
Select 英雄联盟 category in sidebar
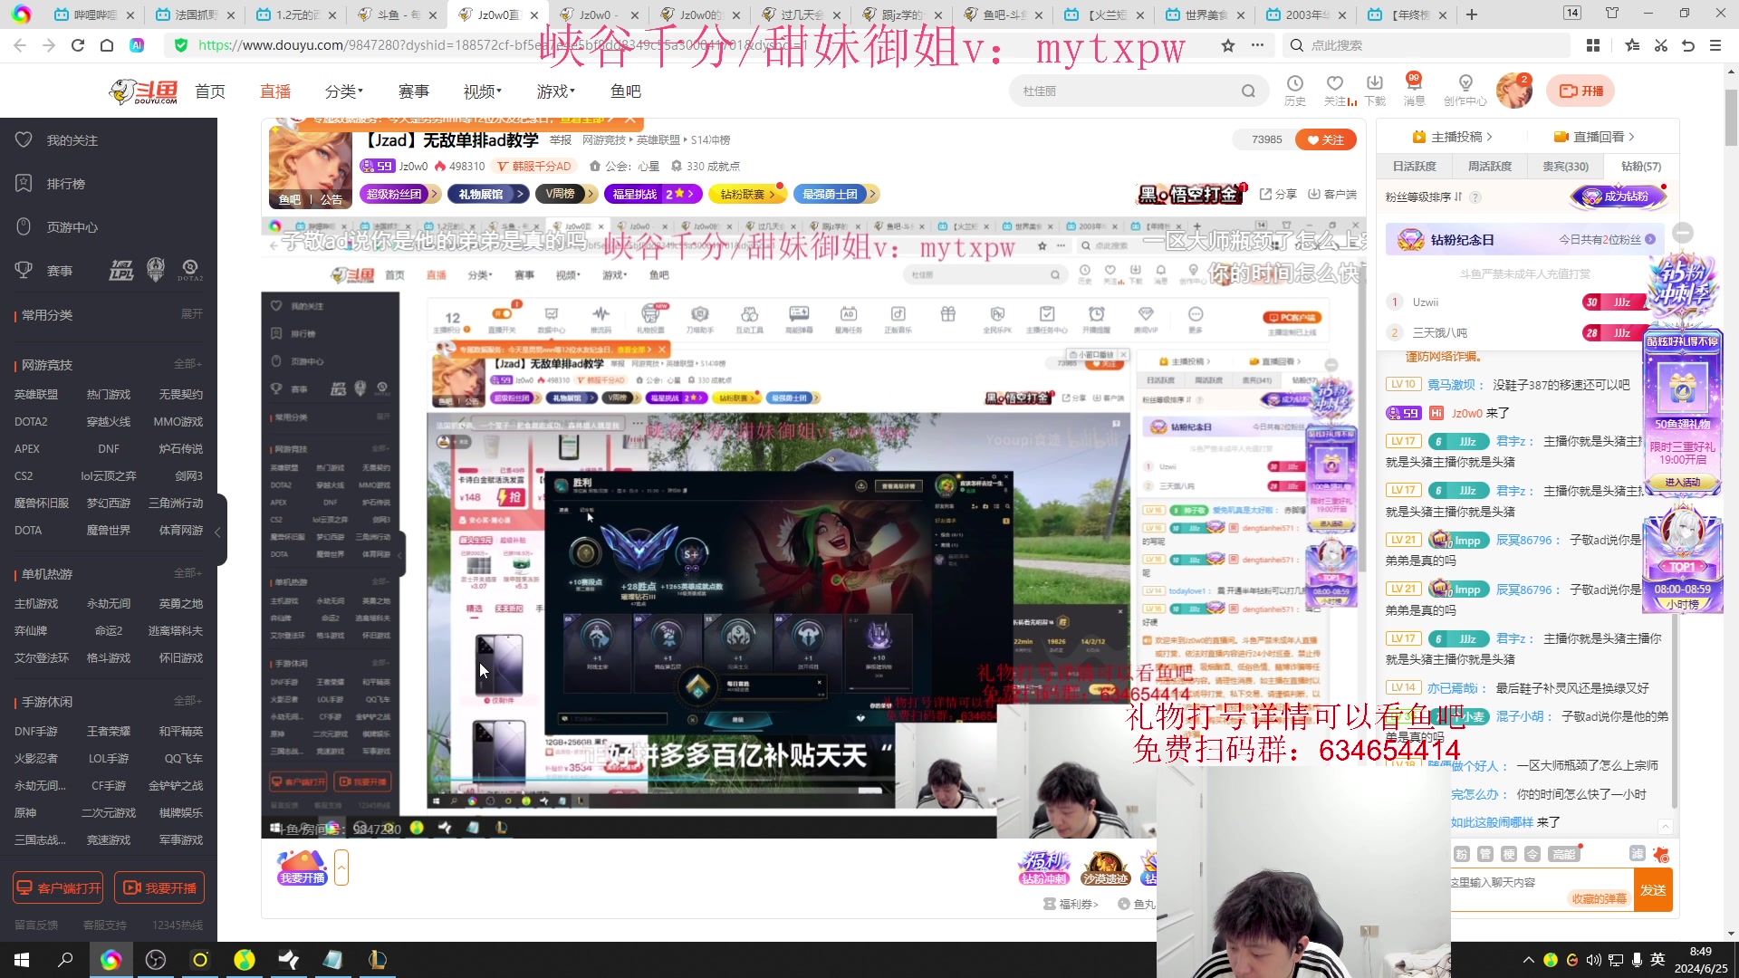[36, 394]
